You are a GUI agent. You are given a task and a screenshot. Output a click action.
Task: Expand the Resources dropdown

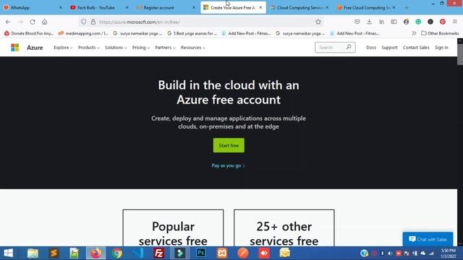[x=193, y=48]
